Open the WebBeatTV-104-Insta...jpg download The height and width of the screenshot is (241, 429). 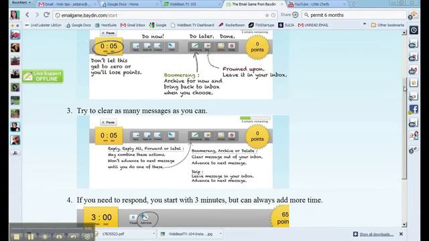tap(188, 234)
